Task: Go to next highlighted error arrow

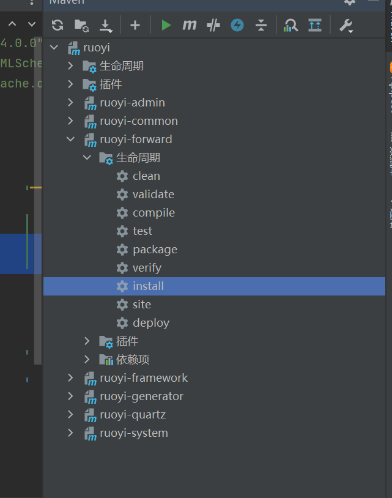Action: (32, 24)
